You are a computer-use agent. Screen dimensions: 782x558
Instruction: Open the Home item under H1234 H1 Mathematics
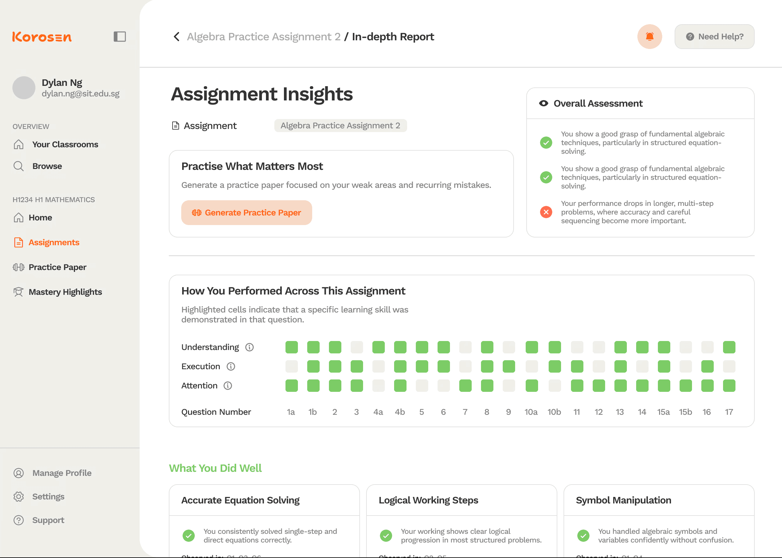click(40, 217)
